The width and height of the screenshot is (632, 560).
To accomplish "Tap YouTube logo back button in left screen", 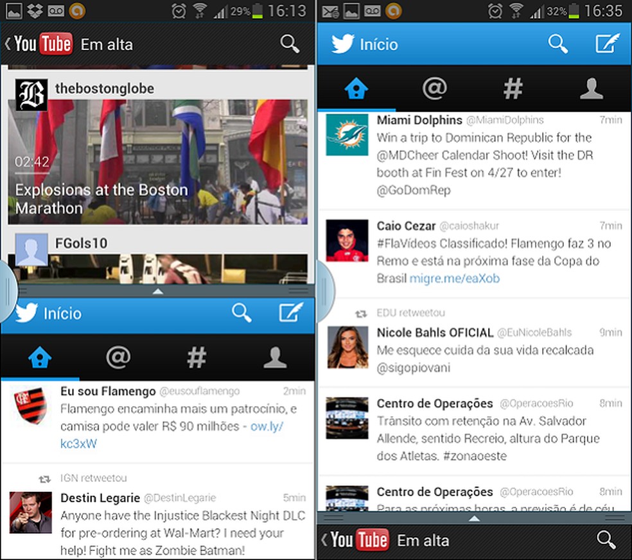I will click(39, 44).
